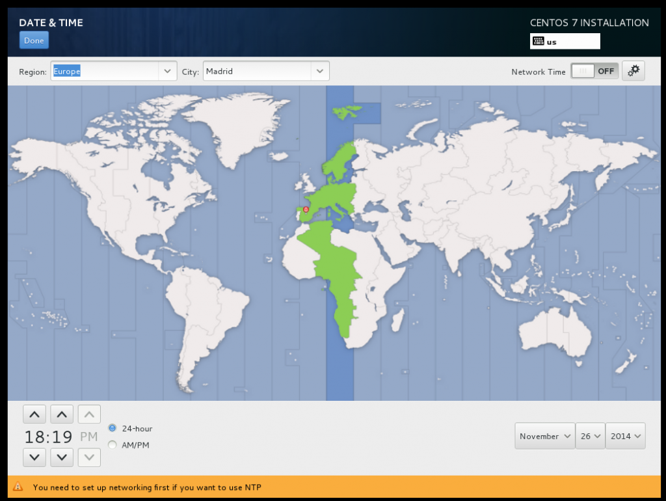Open the month dropdown showing November

pos(544,436)
